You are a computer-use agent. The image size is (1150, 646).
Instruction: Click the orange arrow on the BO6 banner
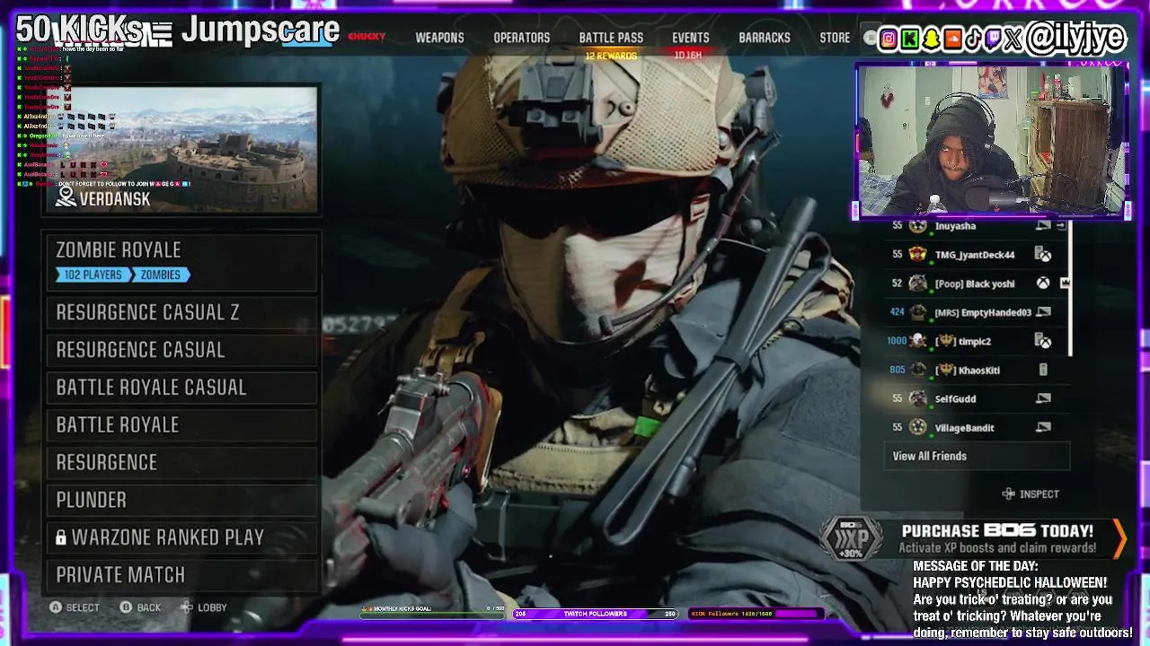coord(1119,538)
